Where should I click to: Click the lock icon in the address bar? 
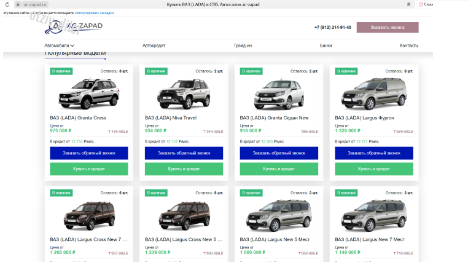[18, 4]
